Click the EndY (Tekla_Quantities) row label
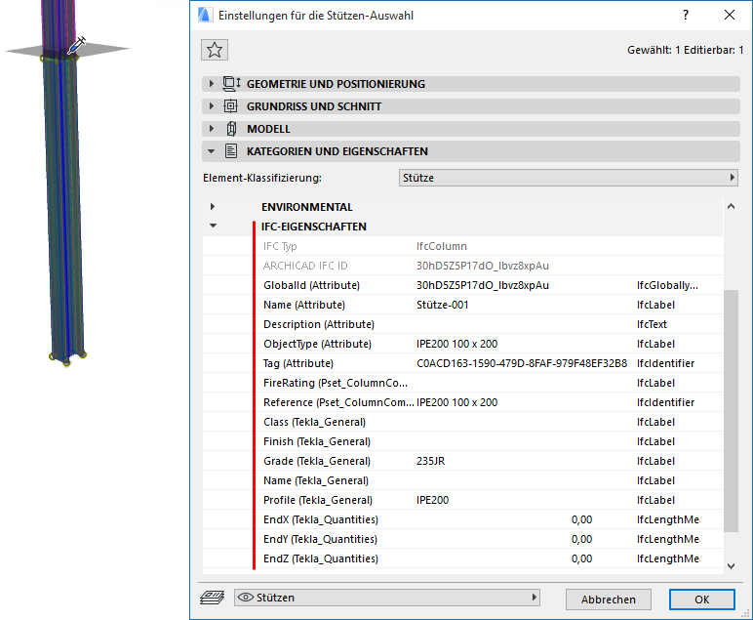The image size is (753, 620). (x=320, y=539)
